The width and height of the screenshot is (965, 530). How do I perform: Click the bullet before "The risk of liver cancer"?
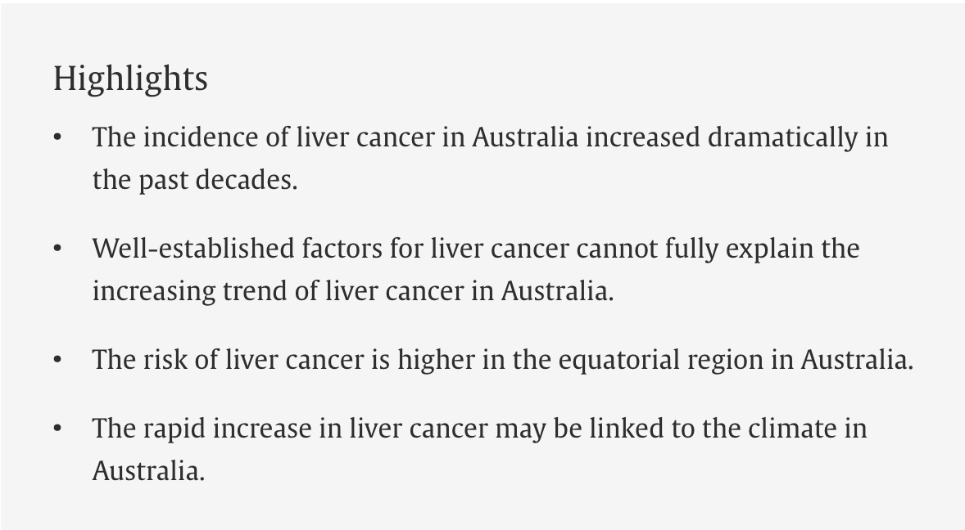pyautogui.click(x=57, y=360)
